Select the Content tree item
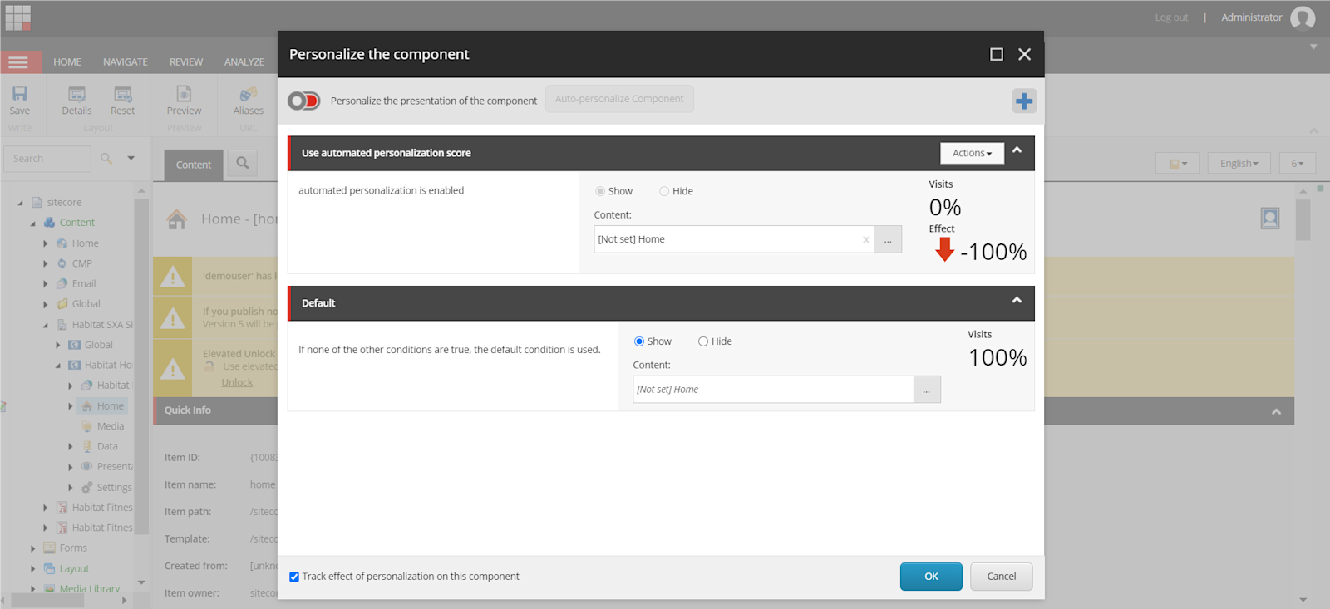The width and height of the screenshot is (1330, 609). pyautogui.click(x=76, y=223)
